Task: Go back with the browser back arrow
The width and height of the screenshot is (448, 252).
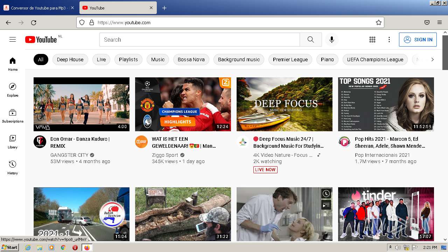Action: tap(8, 22)
